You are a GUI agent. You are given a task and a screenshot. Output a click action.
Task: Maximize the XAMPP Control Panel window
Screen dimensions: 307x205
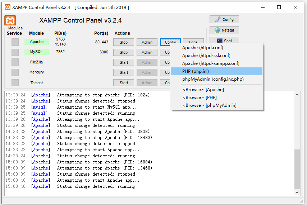point(279,8)
